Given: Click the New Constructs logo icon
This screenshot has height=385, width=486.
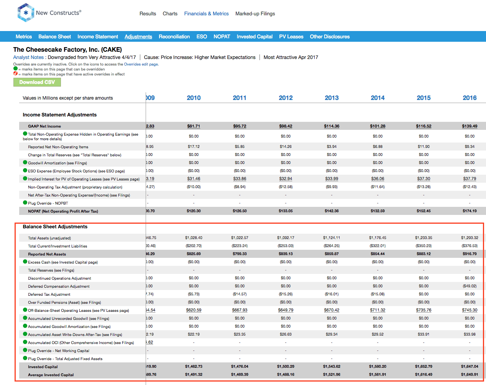Looking at the screenshot, I should [x=26, y=13].
